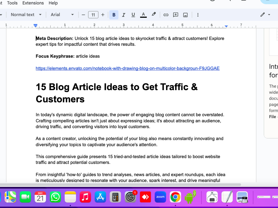Screen dimensions: 278x208
Task: Open the editing mode pencil dropdown
Action: pyautogui.click(x=265, y=15)
